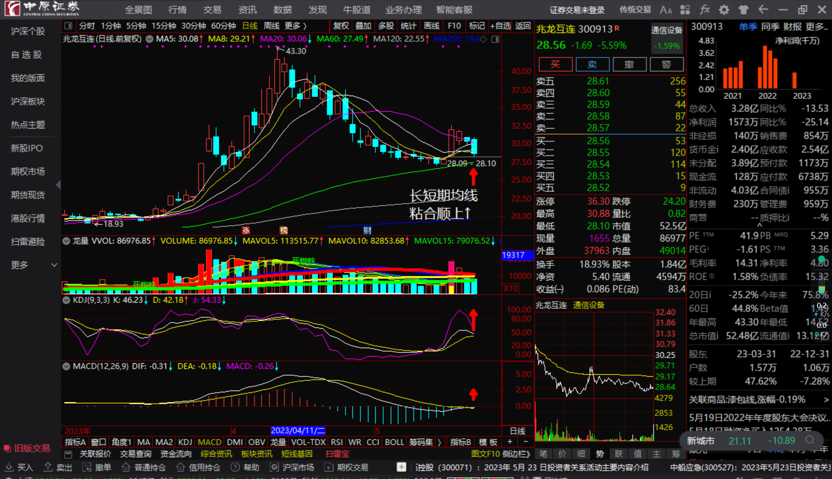Click the back arrow icon in title bar

(x=763, y=10)
